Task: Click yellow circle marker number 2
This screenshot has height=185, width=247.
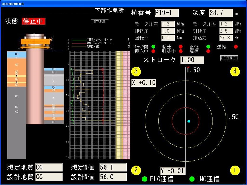Action: (x=136, y=170)
